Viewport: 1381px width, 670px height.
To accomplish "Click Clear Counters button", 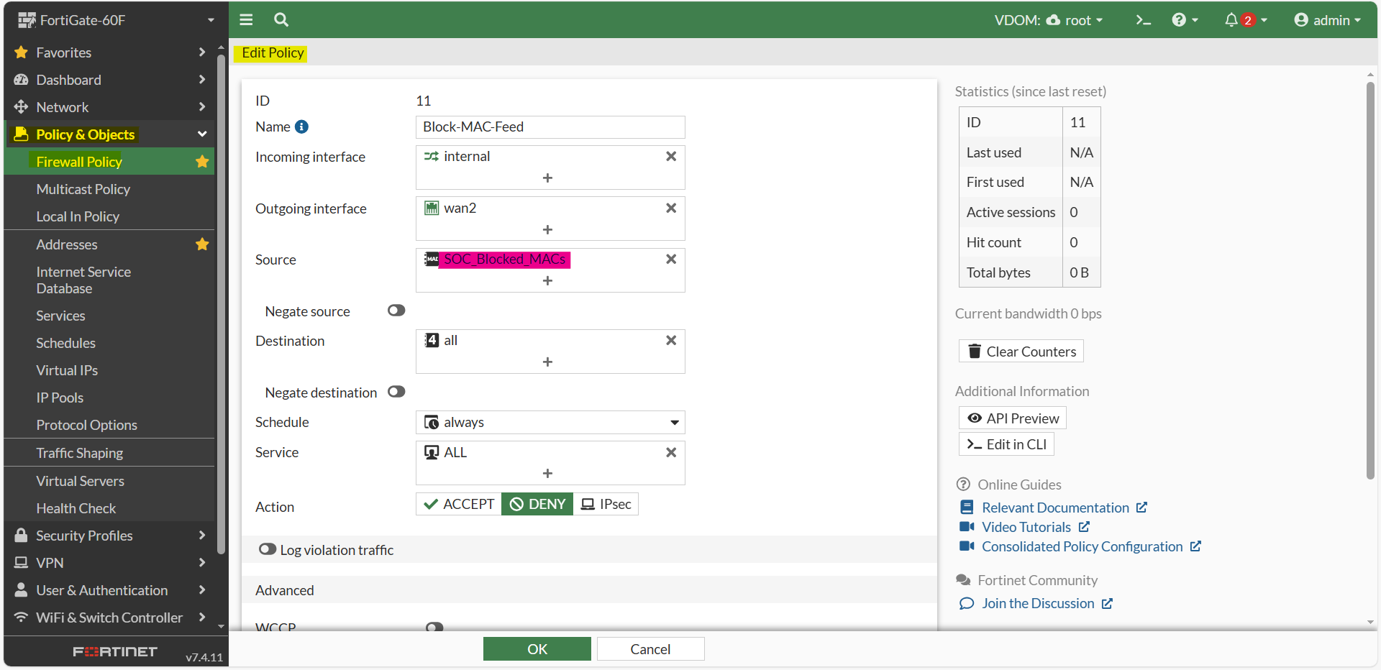I will pyautogui.click(x=1021, y=352).
